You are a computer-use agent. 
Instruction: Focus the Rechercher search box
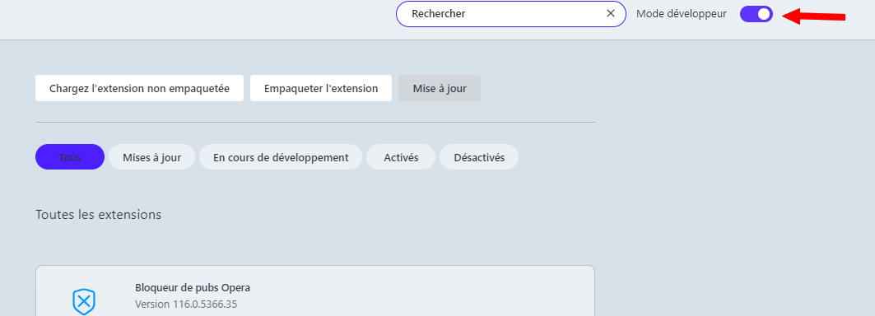(510, 14)
